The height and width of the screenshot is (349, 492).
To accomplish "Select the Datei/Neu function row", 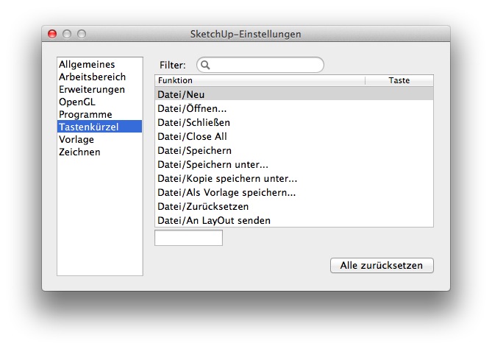I will click(x=293, y=94).
